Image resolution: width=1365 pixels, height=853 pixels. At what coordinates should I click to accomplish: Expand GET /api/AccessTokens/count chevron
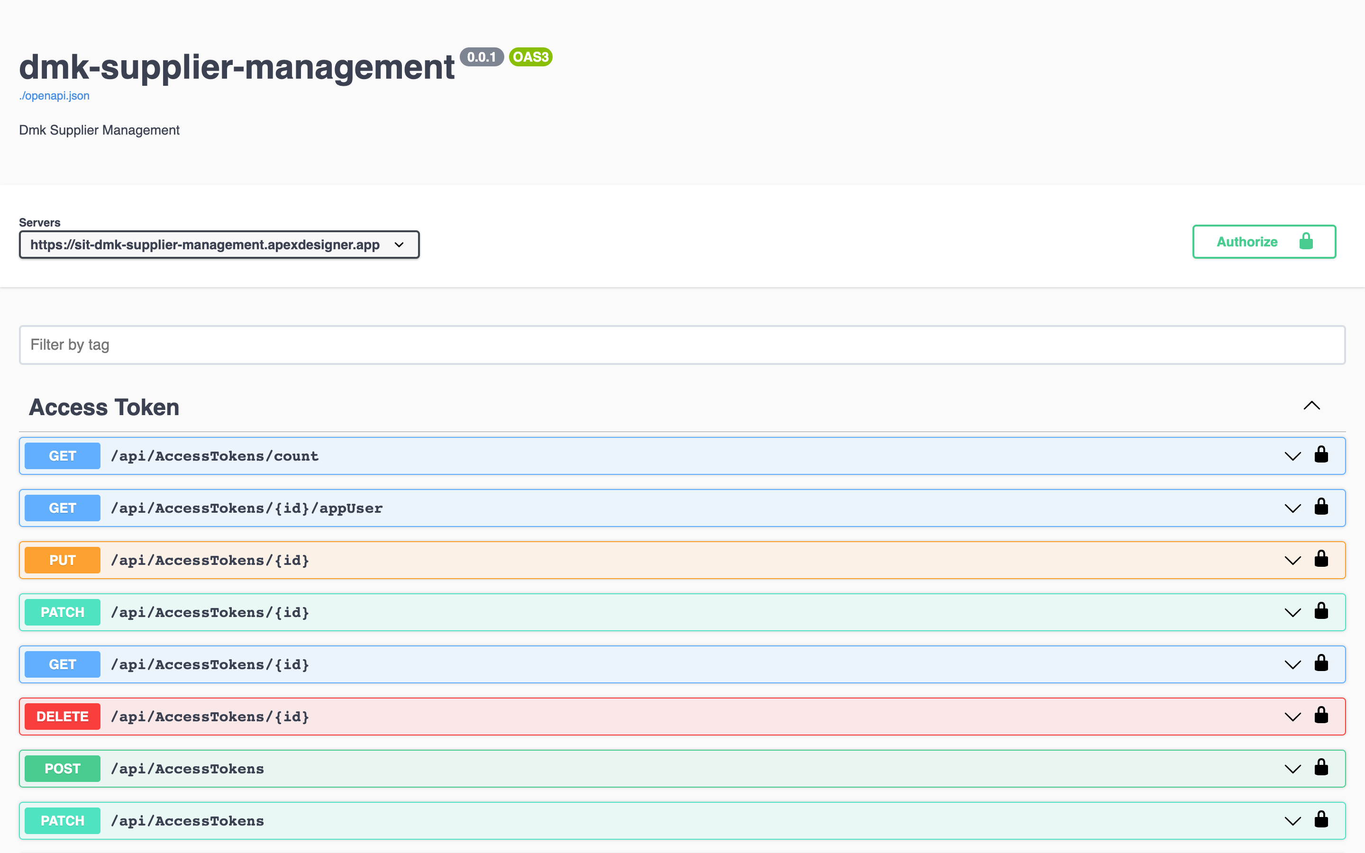[x=1292, y=456]
